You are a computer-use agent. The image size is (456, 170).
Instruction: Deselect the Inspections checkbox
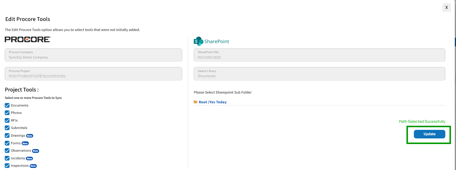tap(7, 166)
